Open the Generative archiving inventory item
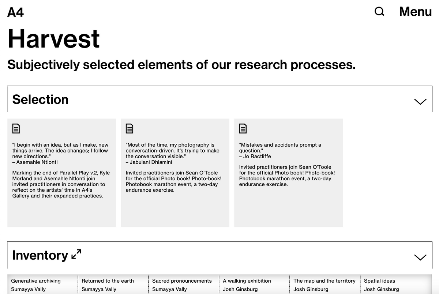Image resolution: width=439 pixels, height=294 pixels. (x=36, y=281)
